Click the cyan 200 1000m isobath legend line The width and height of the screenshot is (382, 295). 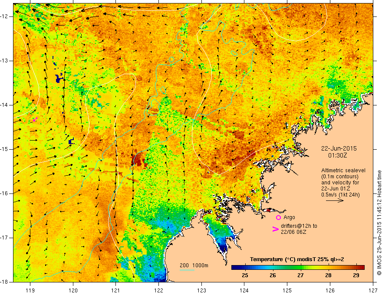pos(187,270)
